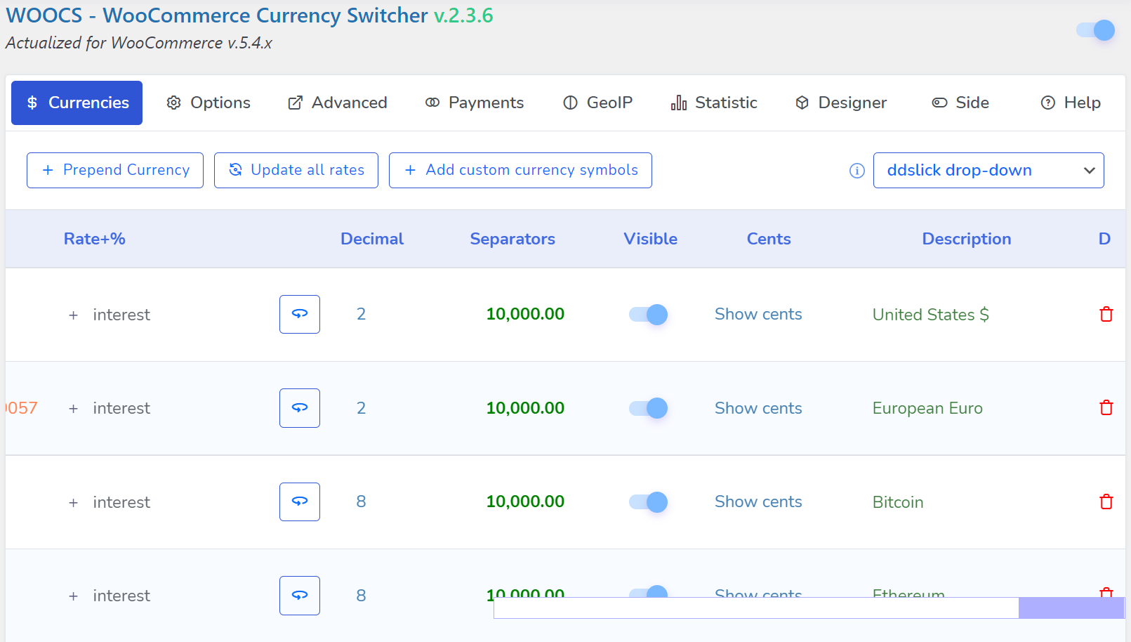
Task: Open the Help tab
Action: pos(1071,103)
